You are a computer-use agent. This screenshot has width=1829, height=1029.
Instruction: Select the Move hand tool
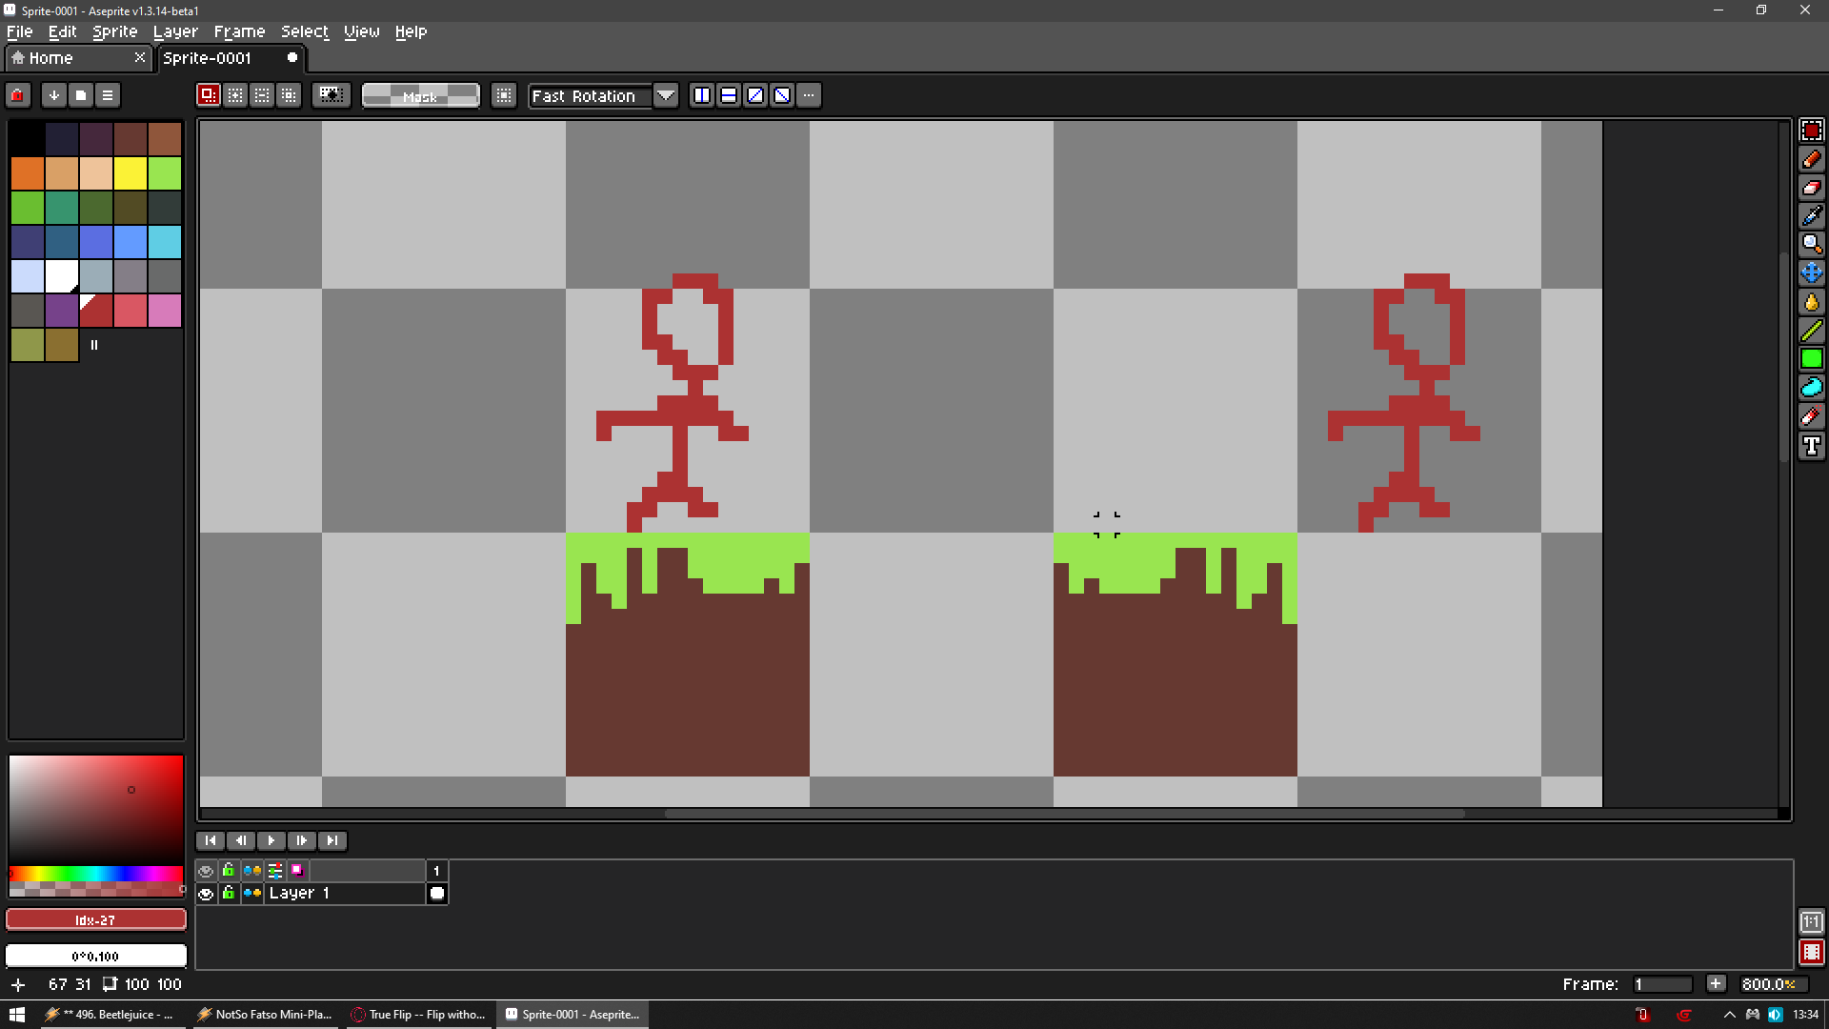click(1811, 273)
